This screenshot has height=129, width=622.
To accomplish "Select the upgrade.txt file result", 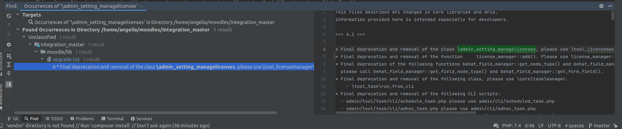I will pos(66,59).
